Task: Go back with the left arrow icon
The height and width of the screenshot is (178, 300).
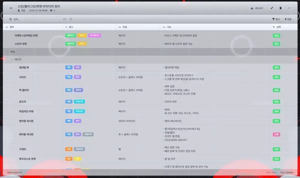Action: (x=11, y=8)
